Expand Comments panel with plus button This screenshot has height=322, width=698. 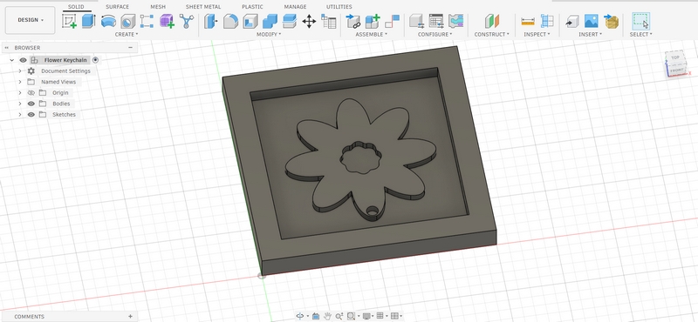[x=130, y=316]
